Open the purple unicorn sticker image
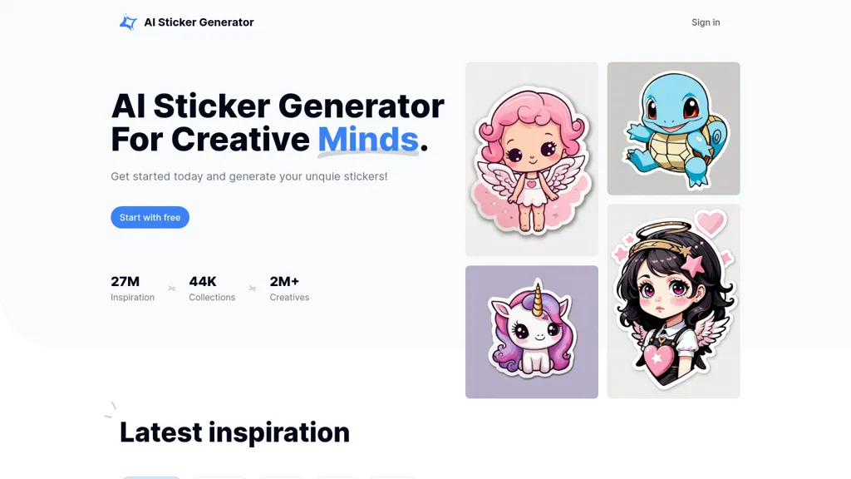This screenshot has height=479, width=851. [531, 332]
